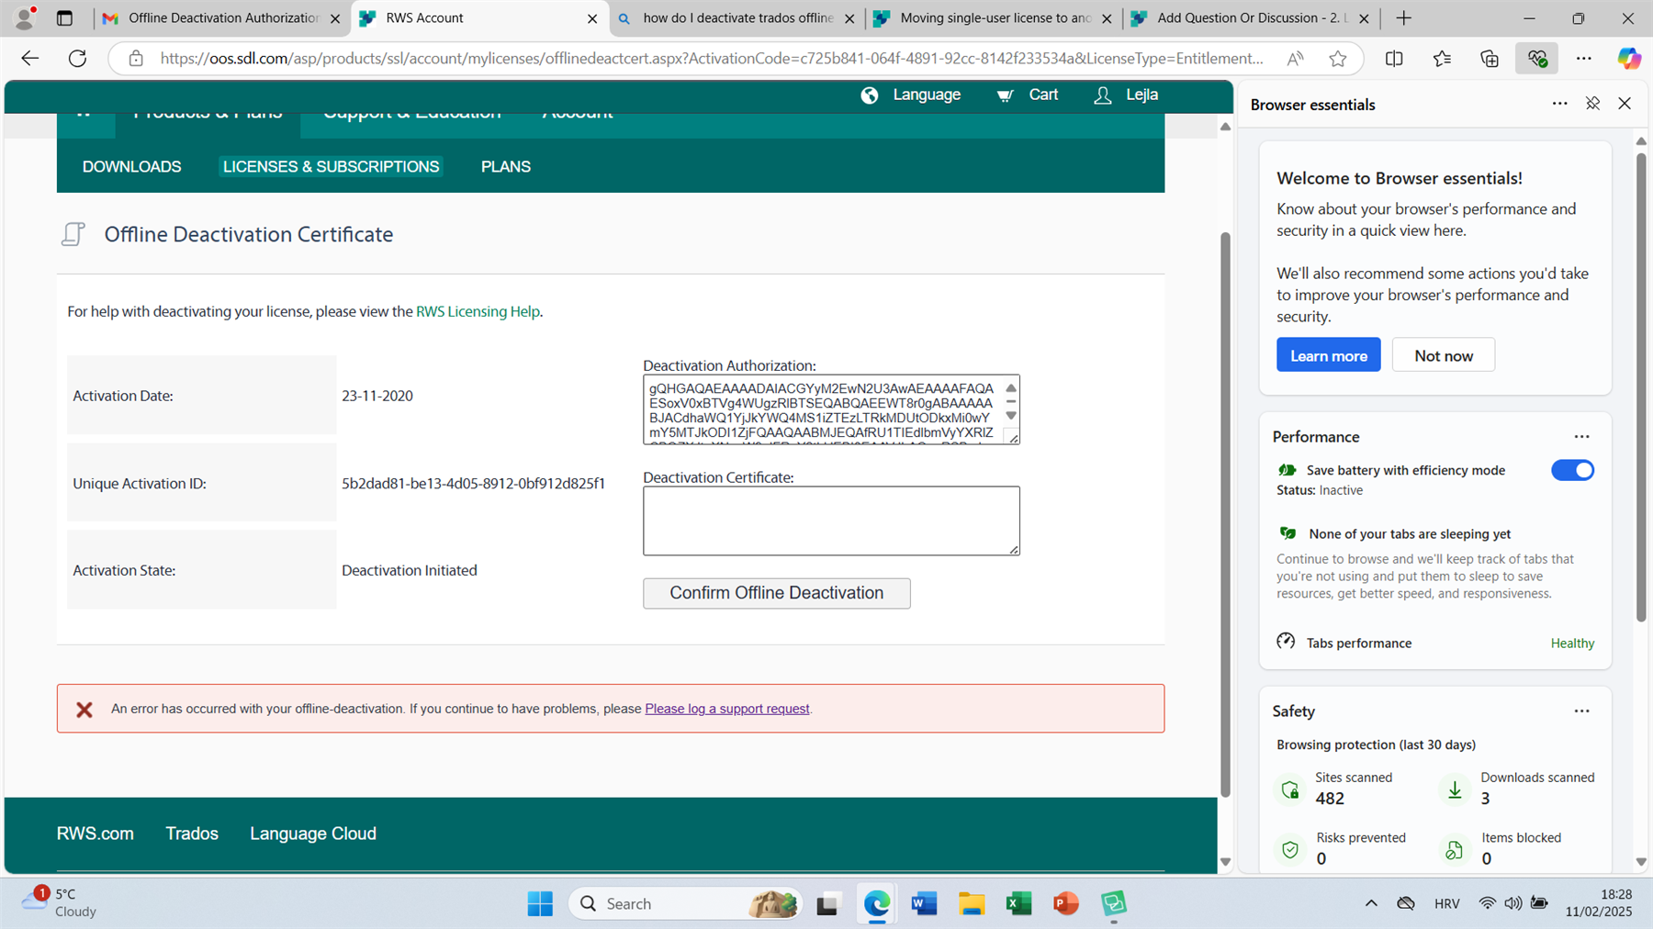Open the DOWNLOADS menu item
The height and width of the screenshot is (929, 1653).
pyautogui.click(x=132, y=166)
